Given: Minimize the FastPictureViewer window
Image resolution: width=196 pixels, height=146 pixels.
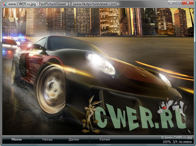Looking at the screenshot, I should coord(171,3).
